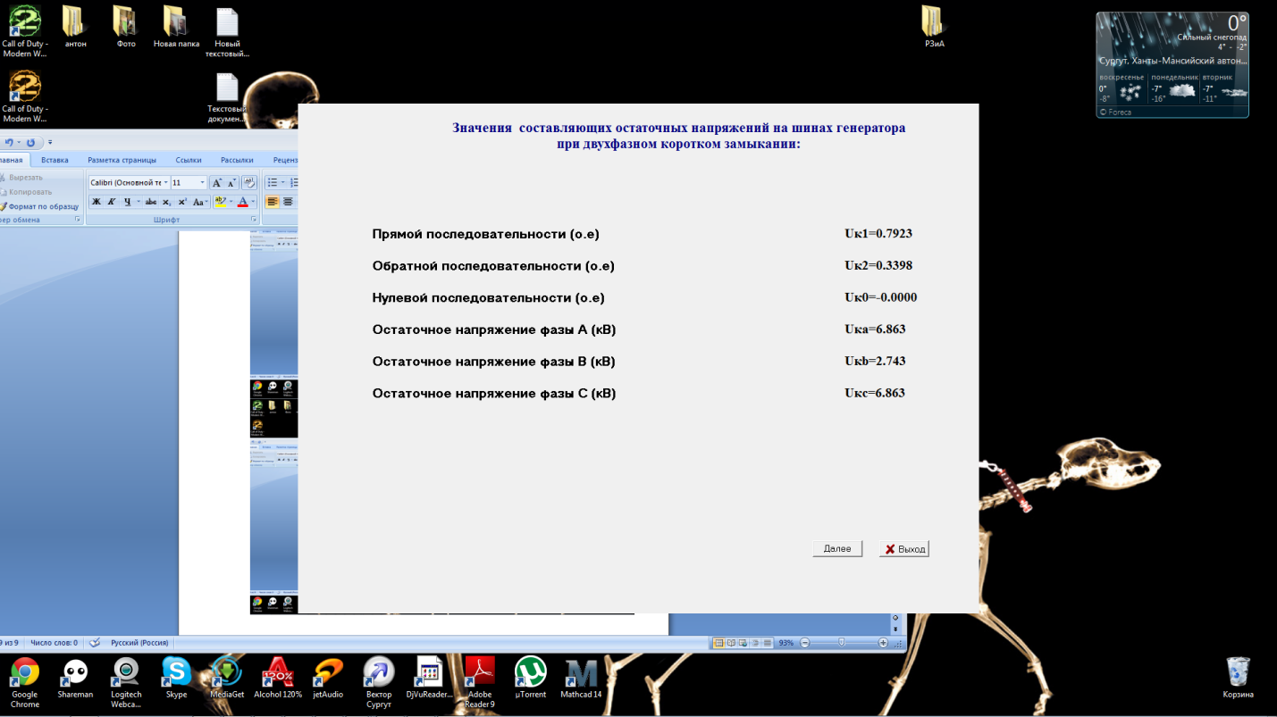Viewport: 1277px width, 717px height.
Task: Click Русский (Россия) language in status bar
Action: pos(139,643)
